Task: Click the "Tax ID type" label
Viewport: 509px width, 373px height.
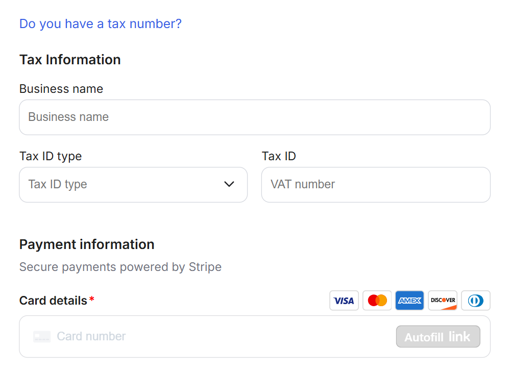Action: [x=51, y=156]
